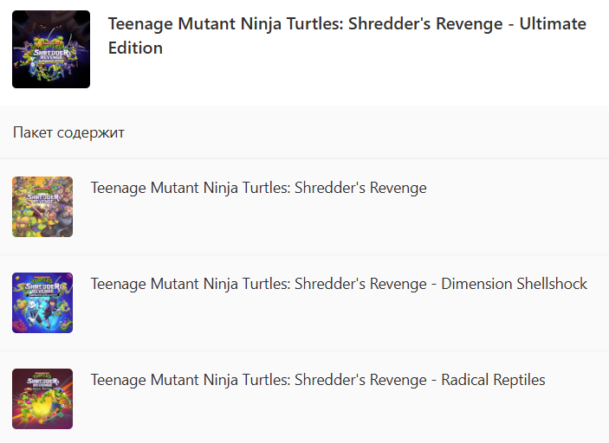
Task: Click "Revenge" in the last list item
Action: click(398, 380)
